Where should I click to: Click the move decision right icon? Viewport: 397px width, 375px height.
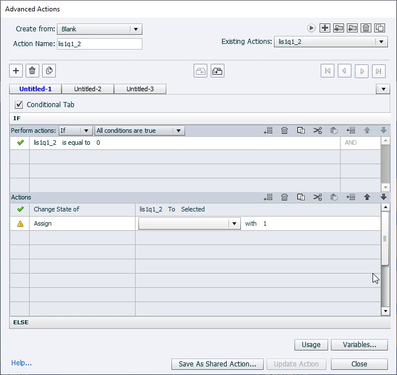click(218, 71)
